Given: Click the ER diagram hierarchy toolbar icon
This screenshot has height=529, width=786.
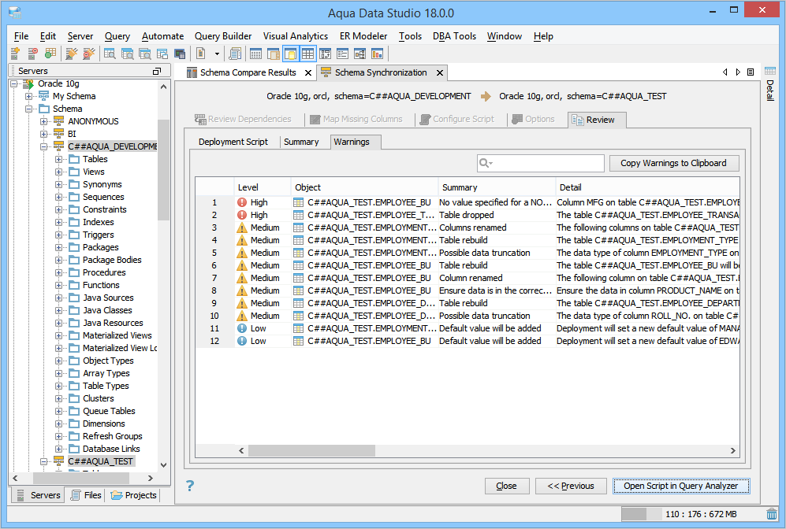Looking at the screenshot, I should click(360, 54).
